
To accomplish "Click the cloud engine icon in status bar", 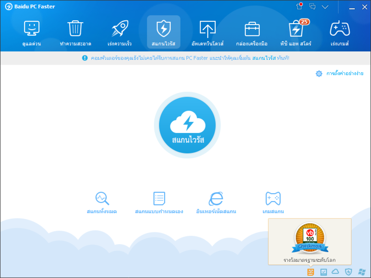I will [x=335, y=272].
